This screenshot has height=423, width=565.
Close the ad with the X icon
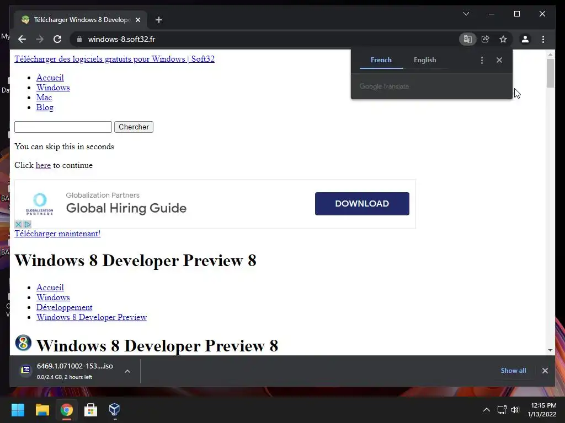(18, 224)
